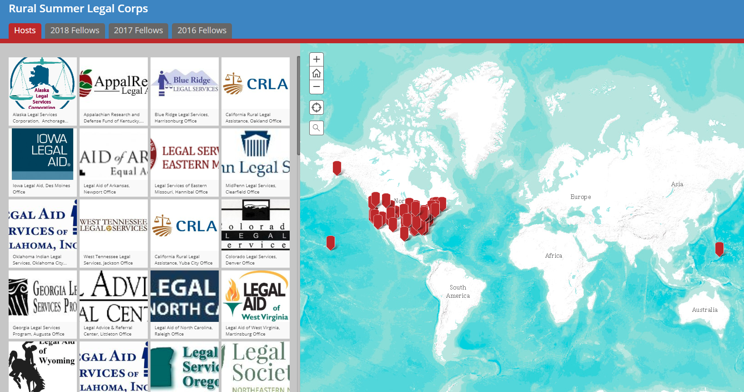The width and height of the screenshot is (744, 392).
Task: Open the map search tool
Action: (x=317, y=128)
